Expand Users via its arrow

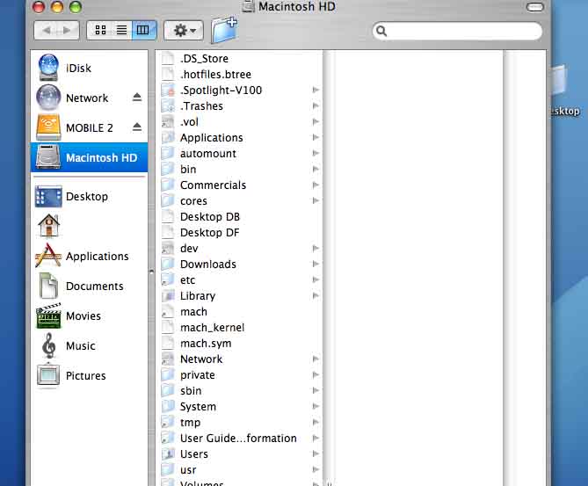coord(316,453)
